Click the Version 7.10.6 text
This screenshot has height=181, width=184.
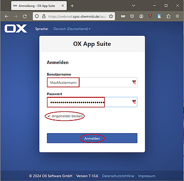[87, 176]
